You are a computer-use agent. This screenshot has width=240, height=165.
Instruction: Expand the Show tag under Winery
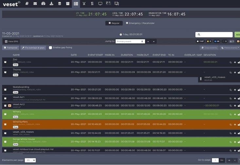(15, 117)
